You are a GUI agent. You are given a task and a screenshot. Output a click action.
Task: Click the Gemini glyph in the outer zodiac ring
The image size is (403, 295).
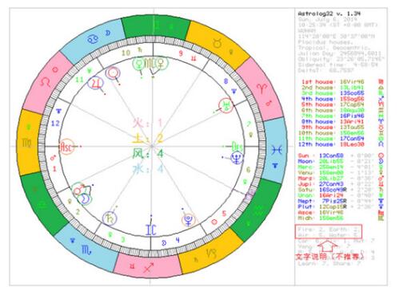point(158,26)
